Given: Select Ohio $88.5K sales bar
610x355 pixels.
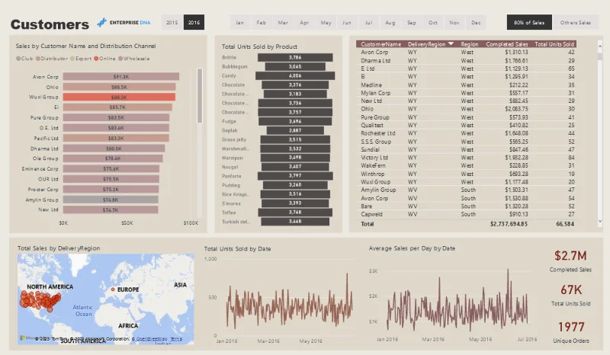Looking at the screenshot, I should (x=119, y=87).
